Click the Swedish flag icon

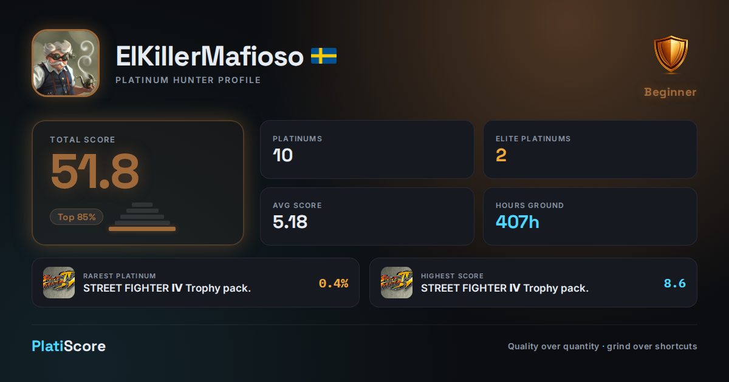(x=324, y=56)
